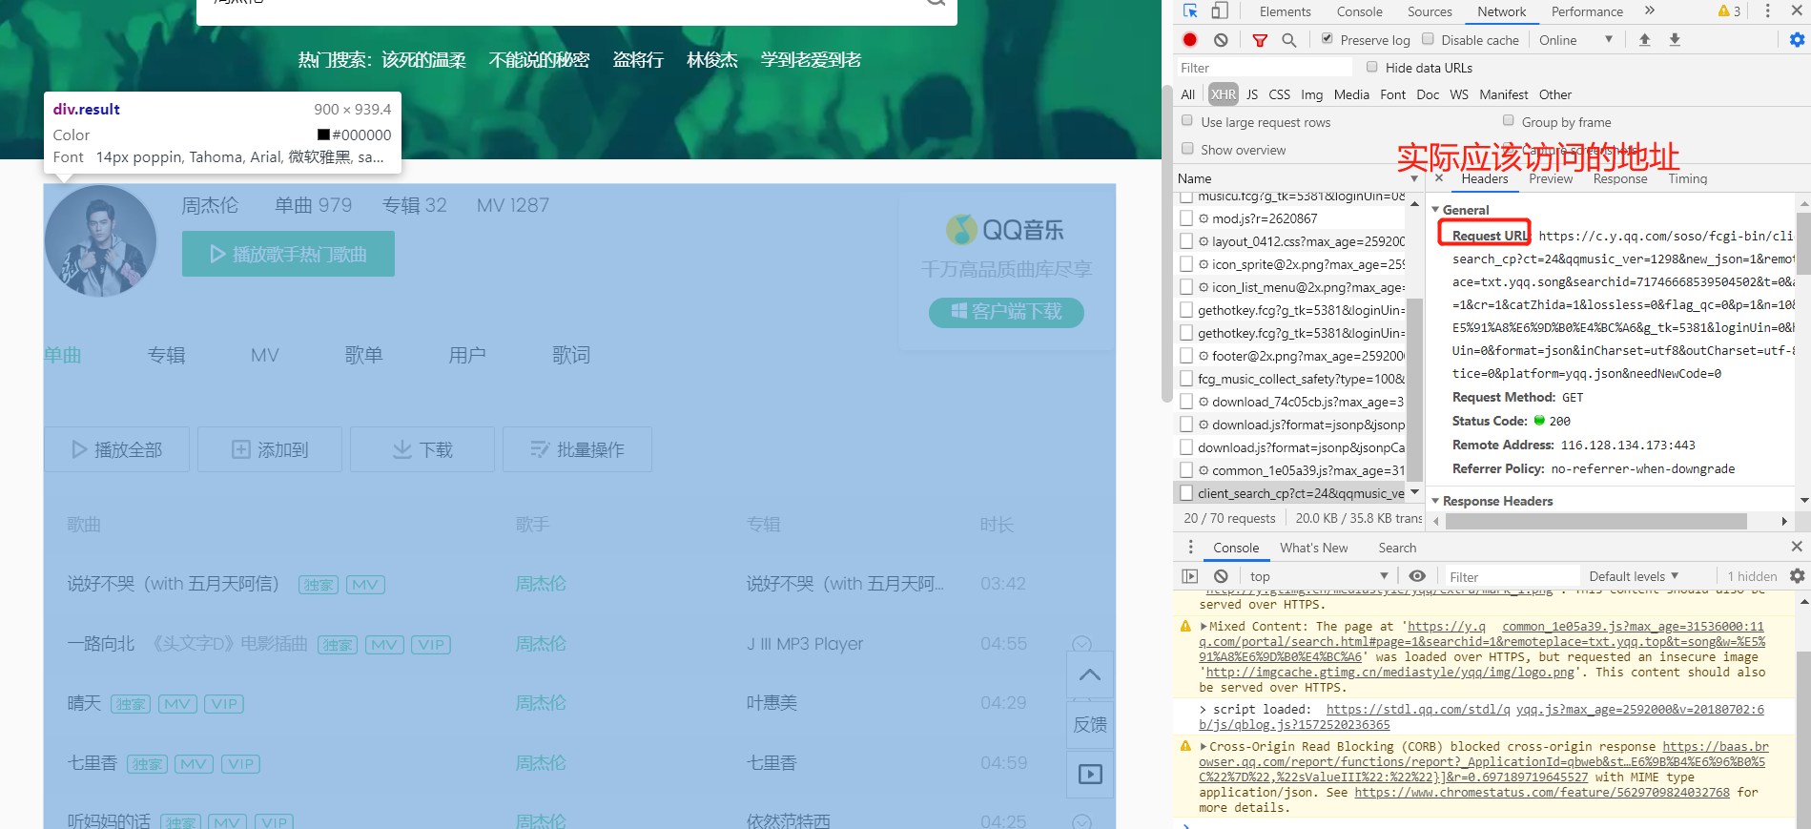Select the XHR filter type

click(1224, 94)
